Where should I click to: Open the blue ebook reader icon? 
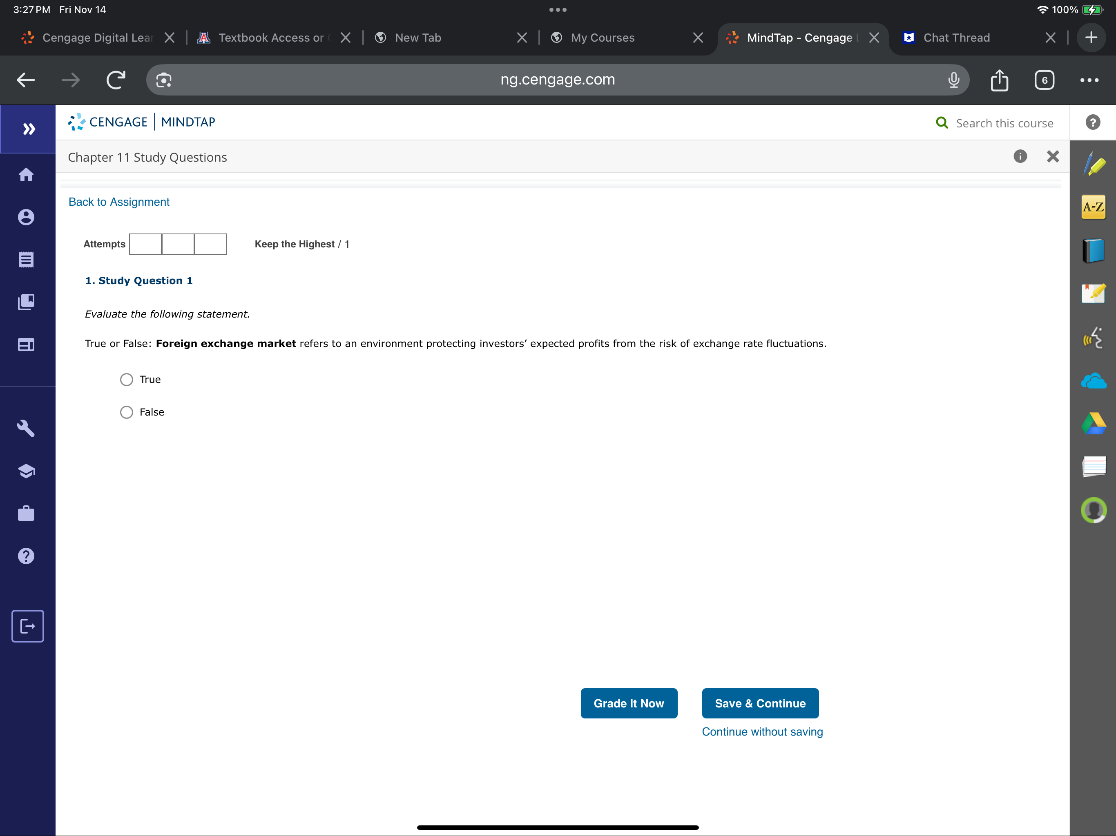pyautogui.click(x=1093, y=251)
